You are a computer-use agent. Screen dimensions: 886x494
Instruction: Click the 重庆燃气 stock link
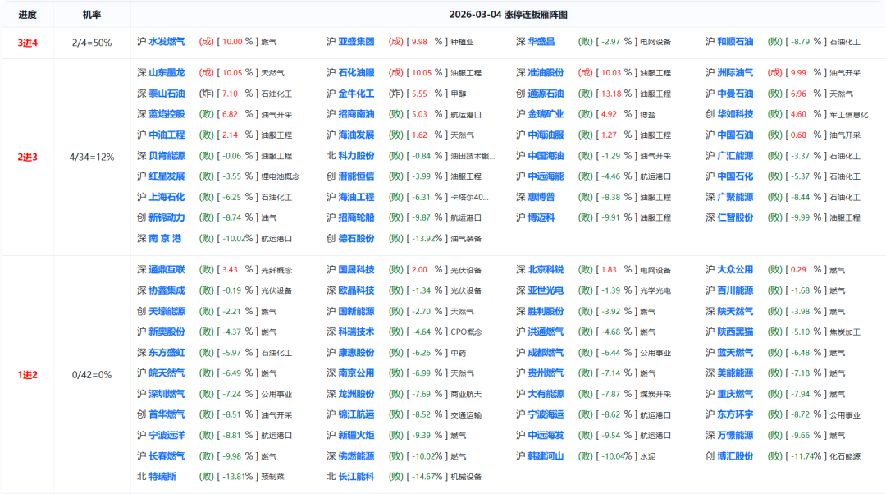click(735, 394)
